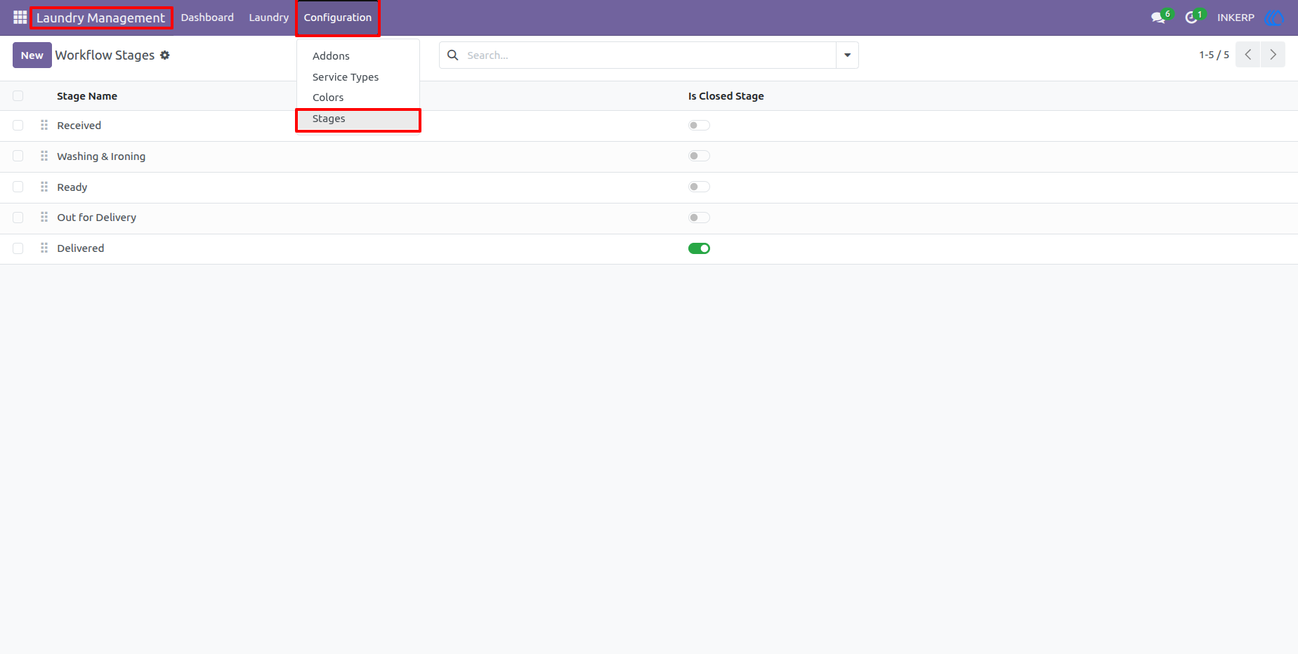Open the Laundry menu
The width and height of the screenshot is (1298, 654).
point(268,18)
